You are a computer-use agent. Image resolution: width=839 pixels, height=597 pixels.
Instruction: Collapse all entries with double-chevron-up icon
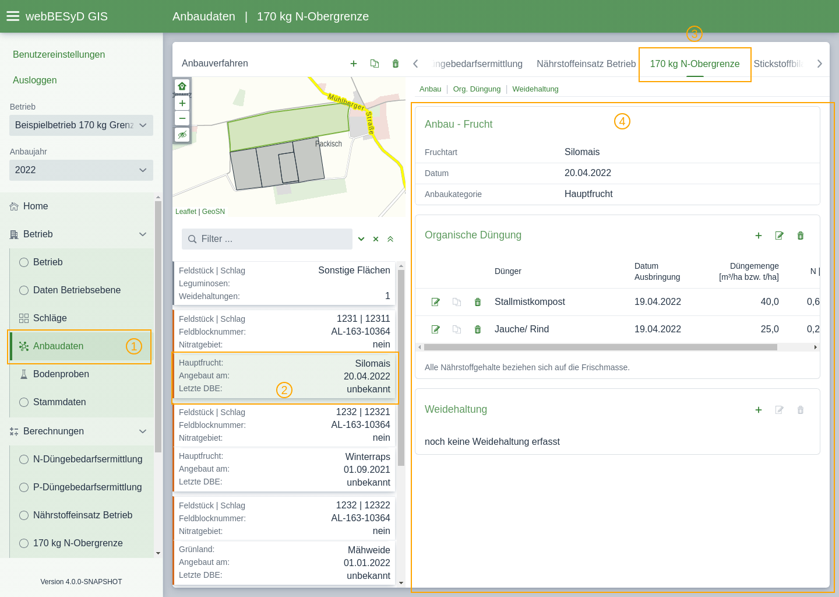click(x=390, y=239)
